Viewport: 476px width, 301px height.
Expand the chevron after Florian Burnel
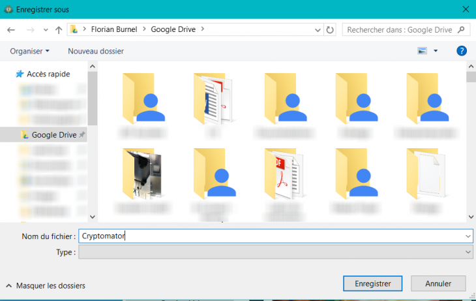pos(144,29)
